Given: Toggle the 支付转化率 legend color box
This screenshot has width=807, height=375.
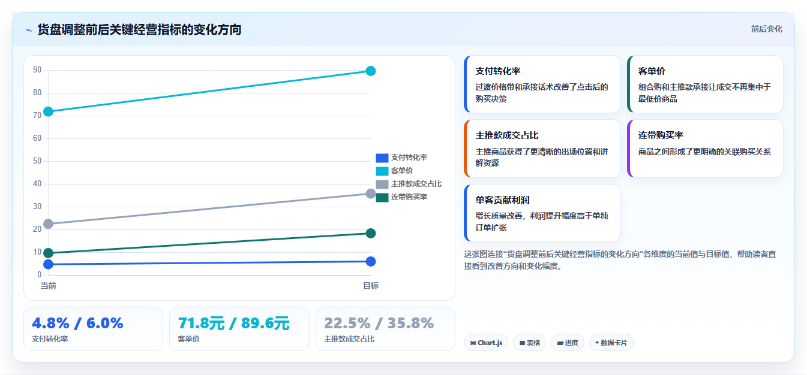Looking at the screenshot, I should pyautogui.click(x=382, y=158).
